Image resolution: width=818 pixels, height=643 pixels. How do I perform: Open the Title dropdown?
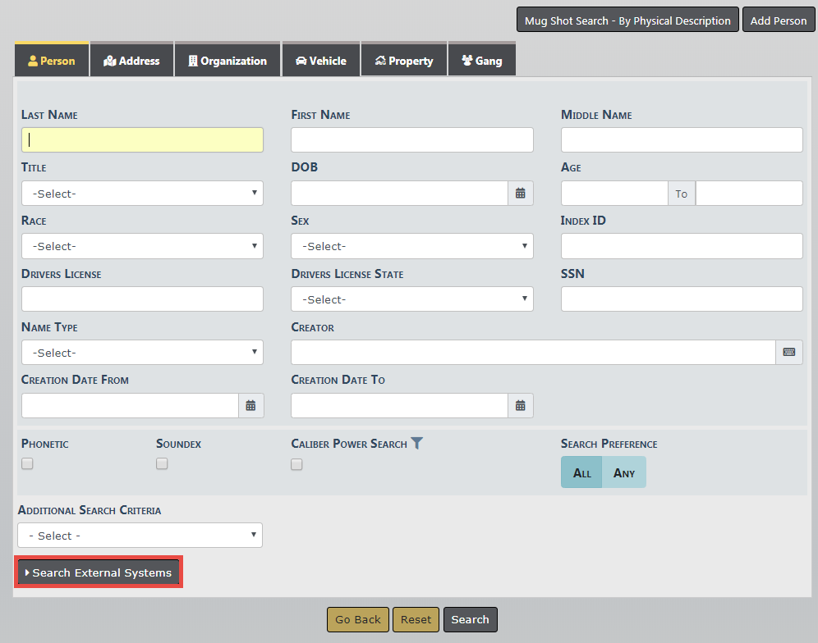(142, 194)
